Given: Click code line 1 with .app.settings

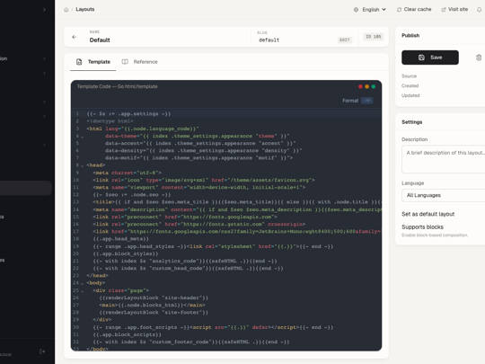Looking at the screenshot, I should click(x=128, y=114).
